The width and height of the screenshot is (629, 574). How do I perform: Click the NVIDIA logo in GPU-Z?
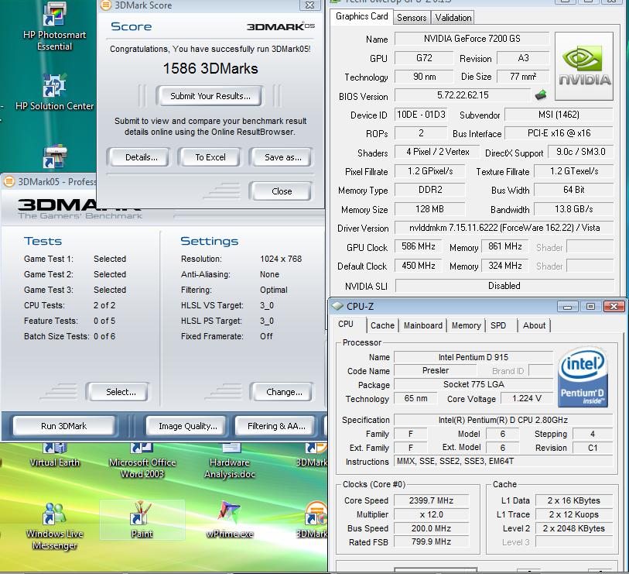pyautogui.click(x=584, y=67)
